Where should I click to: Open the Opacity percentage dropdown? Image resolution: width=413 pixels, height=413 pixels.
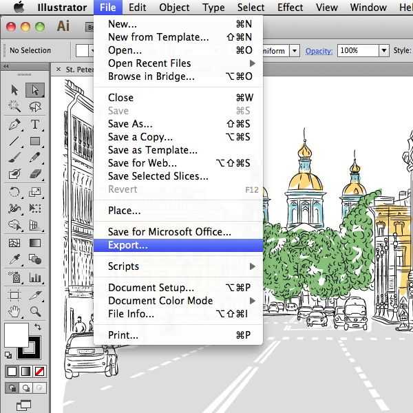(384, 50)
